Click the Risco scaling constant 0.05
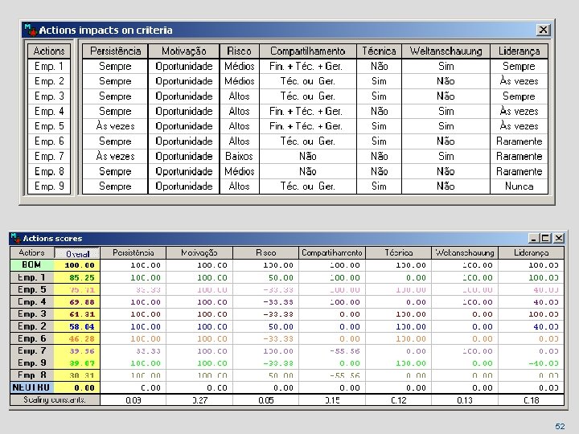Image resolution: width=579 pixels, height=434 pixels. 265,400
